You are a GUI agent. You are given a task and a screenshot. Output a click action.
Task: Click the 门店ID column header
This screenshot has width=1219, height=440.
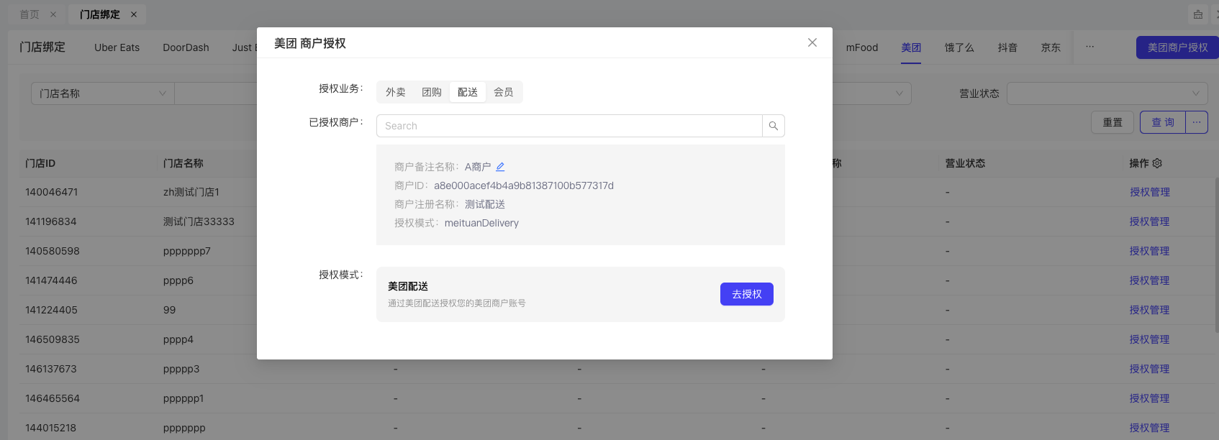point(40,163)
